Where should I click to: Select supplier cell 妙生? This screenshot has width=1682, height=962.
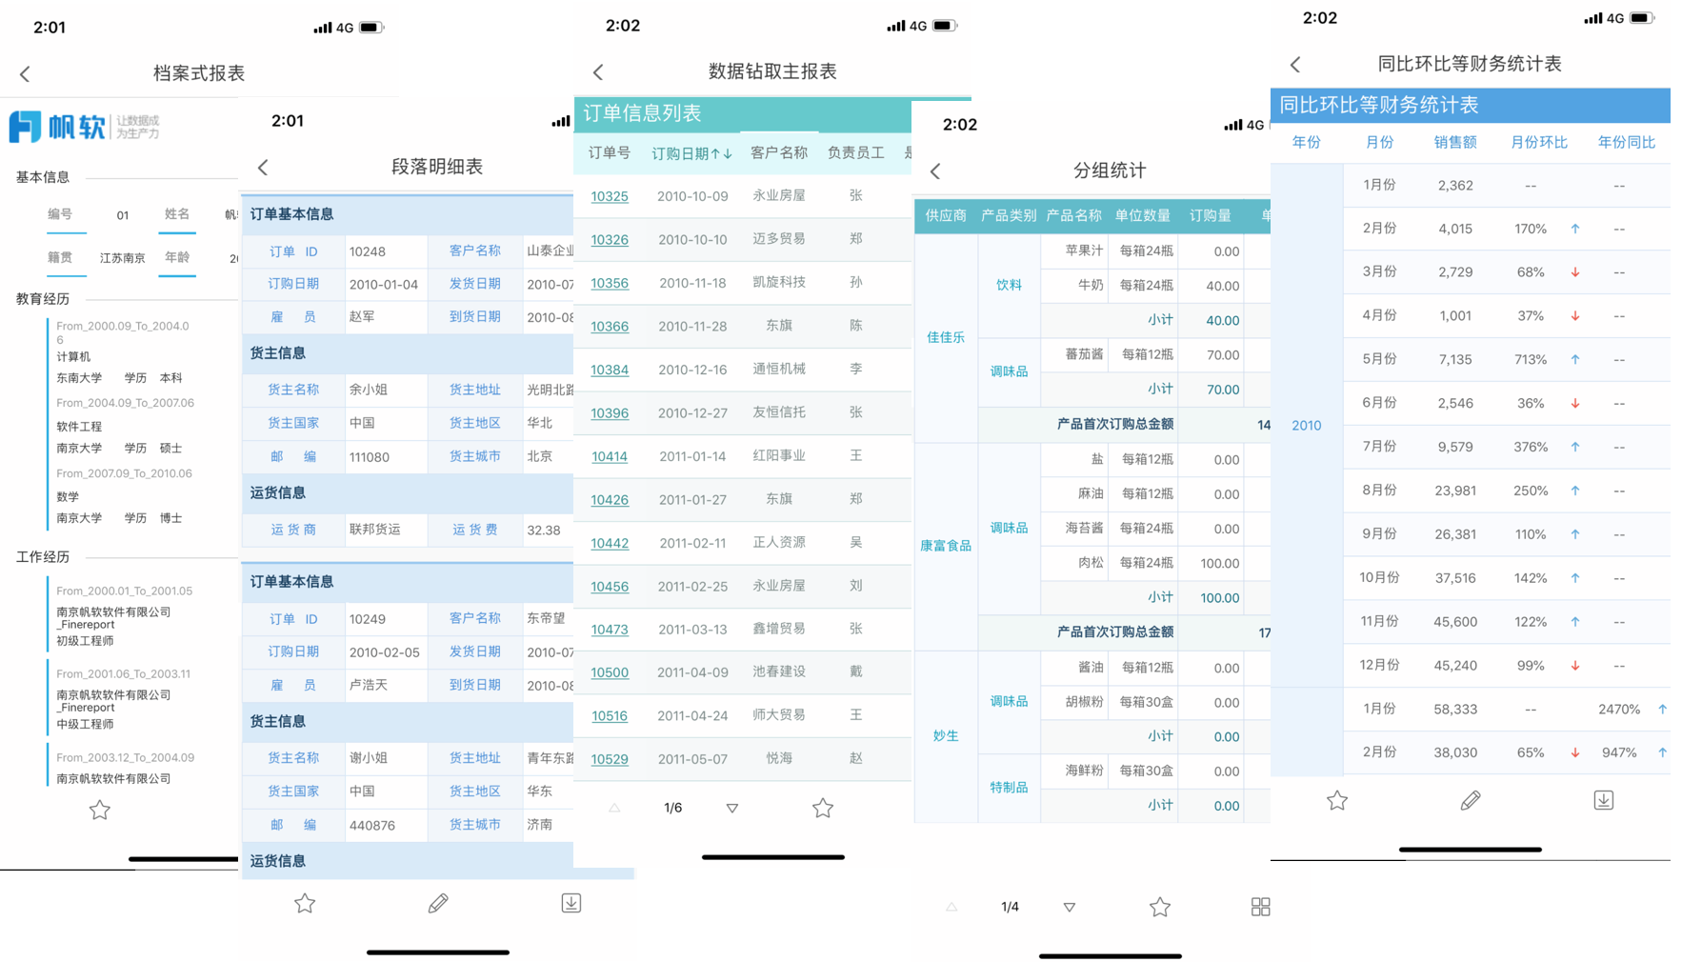946,735
